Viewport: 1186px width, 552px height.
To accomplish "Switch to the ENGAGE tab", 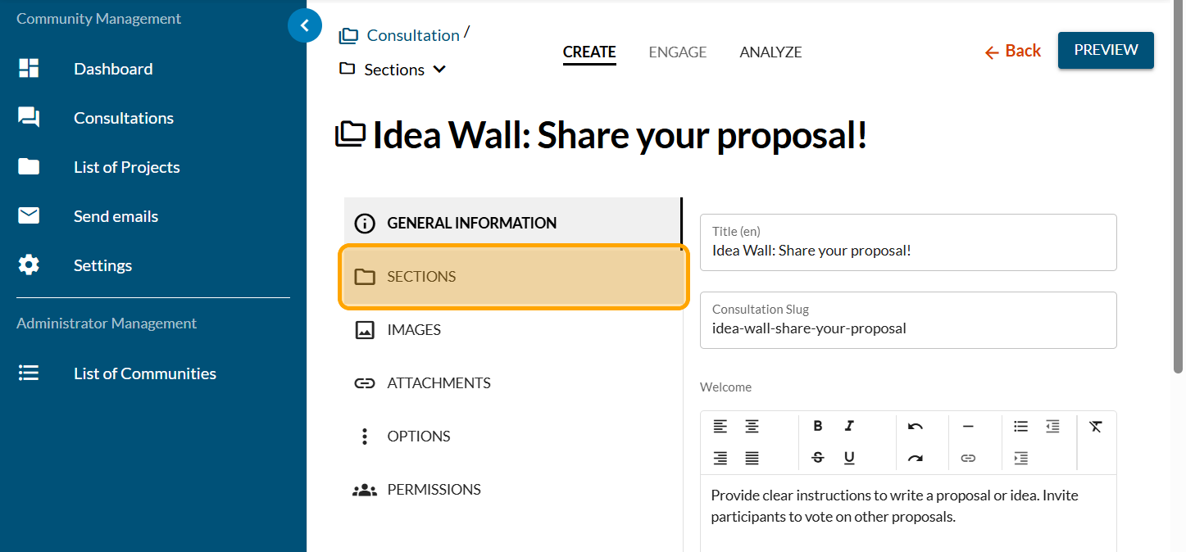I will (x=677, y=52).
